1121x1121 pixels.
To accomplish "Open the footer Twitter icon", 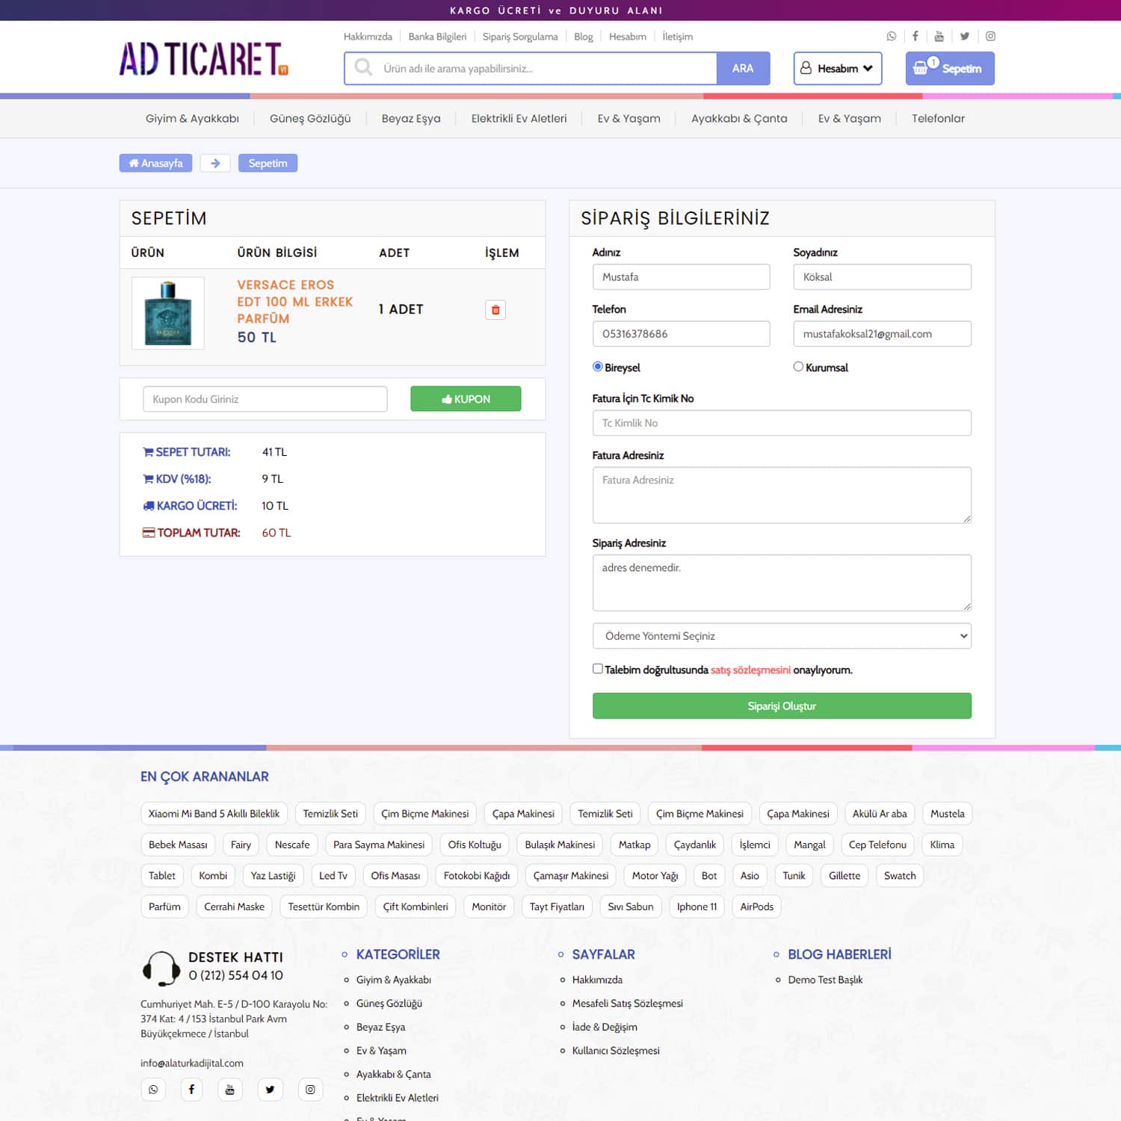I will click(x=270, y=1090).
